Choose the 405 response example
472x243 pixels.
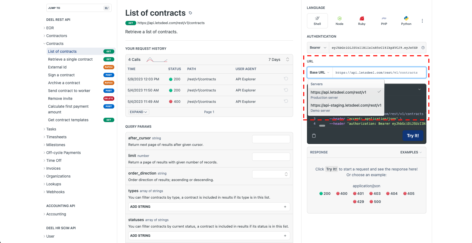click(409, 193)
